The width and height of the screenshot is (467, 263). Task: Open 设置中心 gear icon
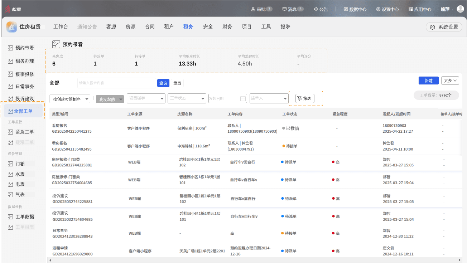tap(378, 9)
